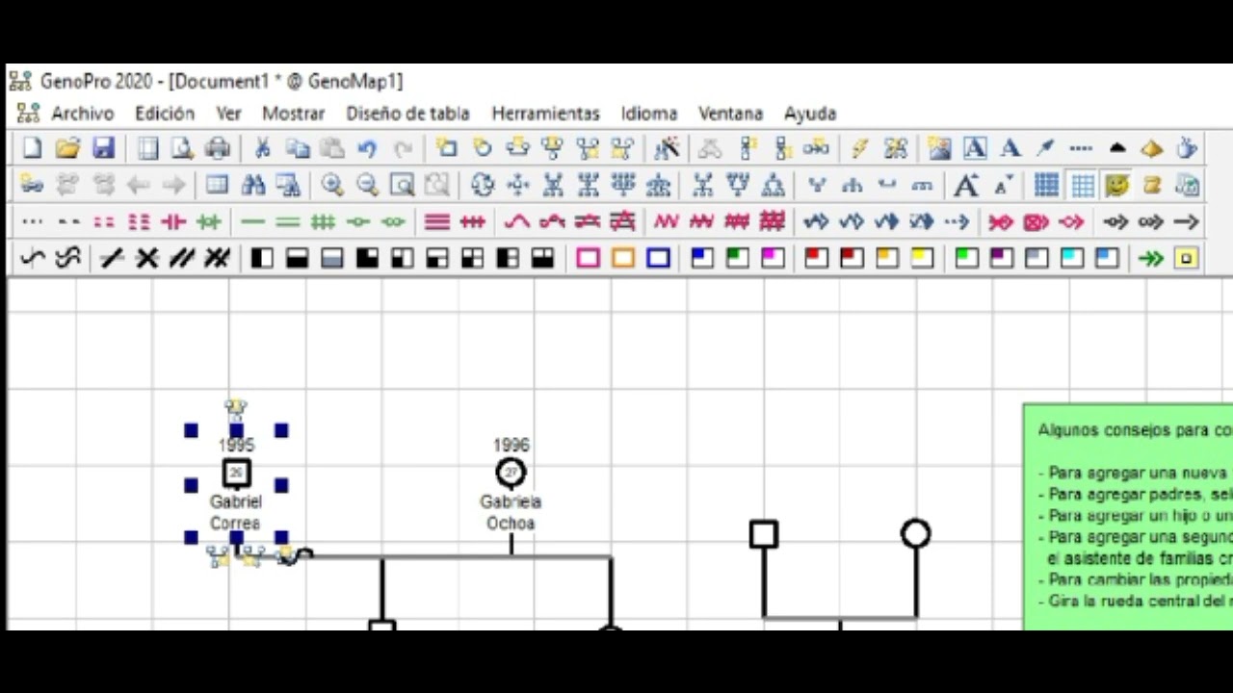Toggle the grid lines display button

(1083, 185)
